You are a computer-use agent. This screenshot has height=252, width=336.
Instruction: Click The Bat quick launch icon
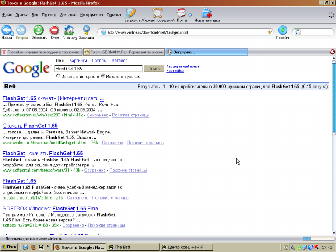click(41, 247)
